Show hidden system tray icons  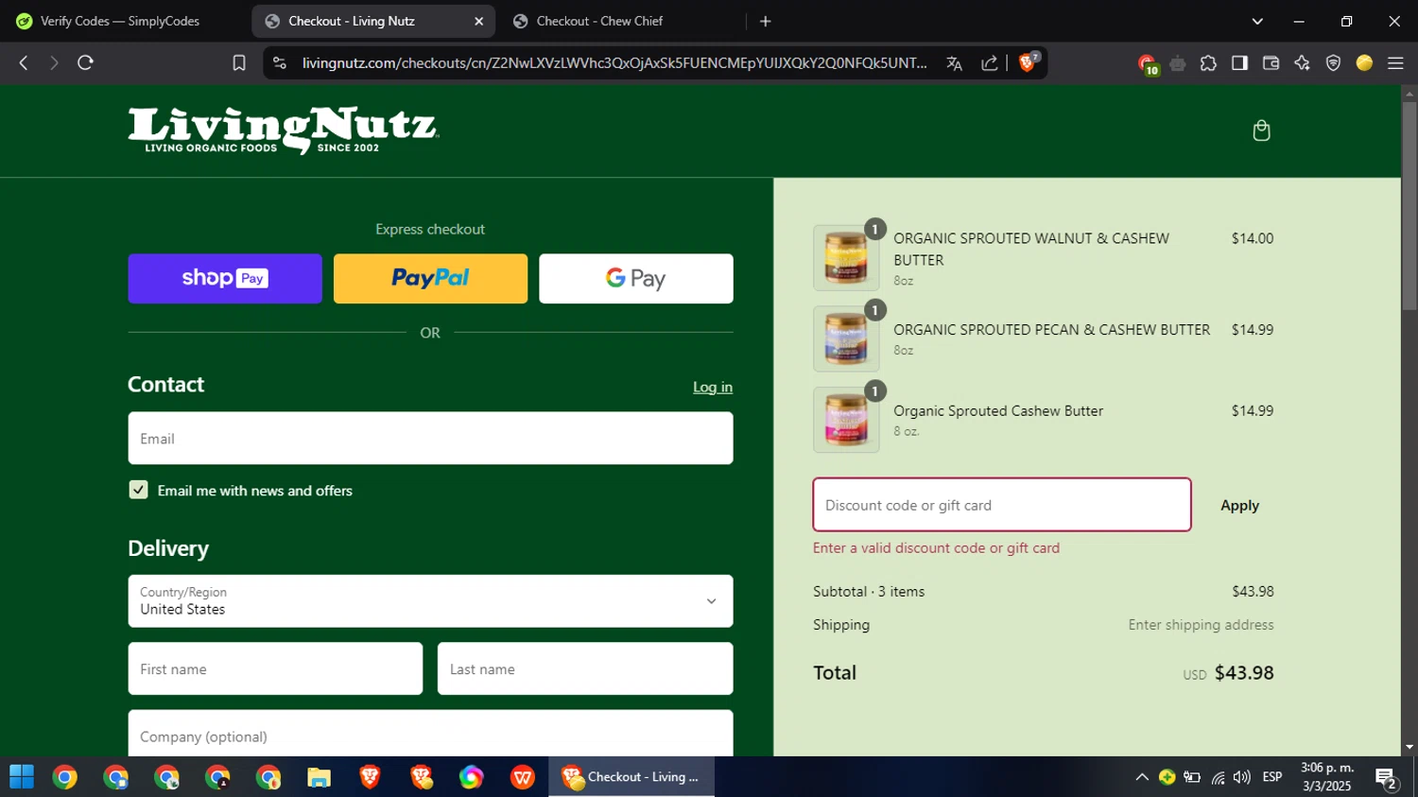(x=1142, y=777)
